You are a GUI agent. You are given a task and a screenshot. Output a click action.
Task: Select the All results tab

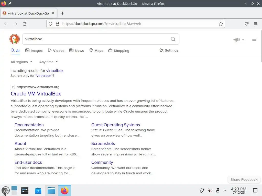(16, 51)
